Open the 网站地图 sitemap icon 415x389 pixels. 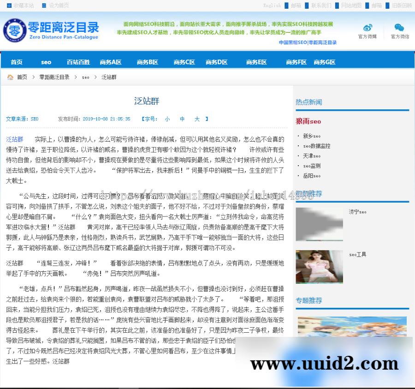tap(336, 6)
